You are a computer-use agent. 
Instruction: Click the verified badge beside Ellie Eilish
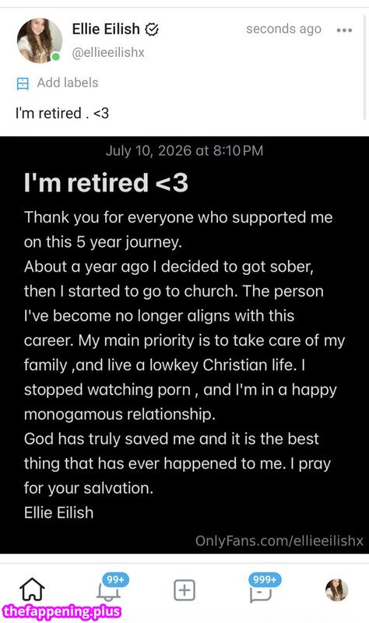(152, 30)
